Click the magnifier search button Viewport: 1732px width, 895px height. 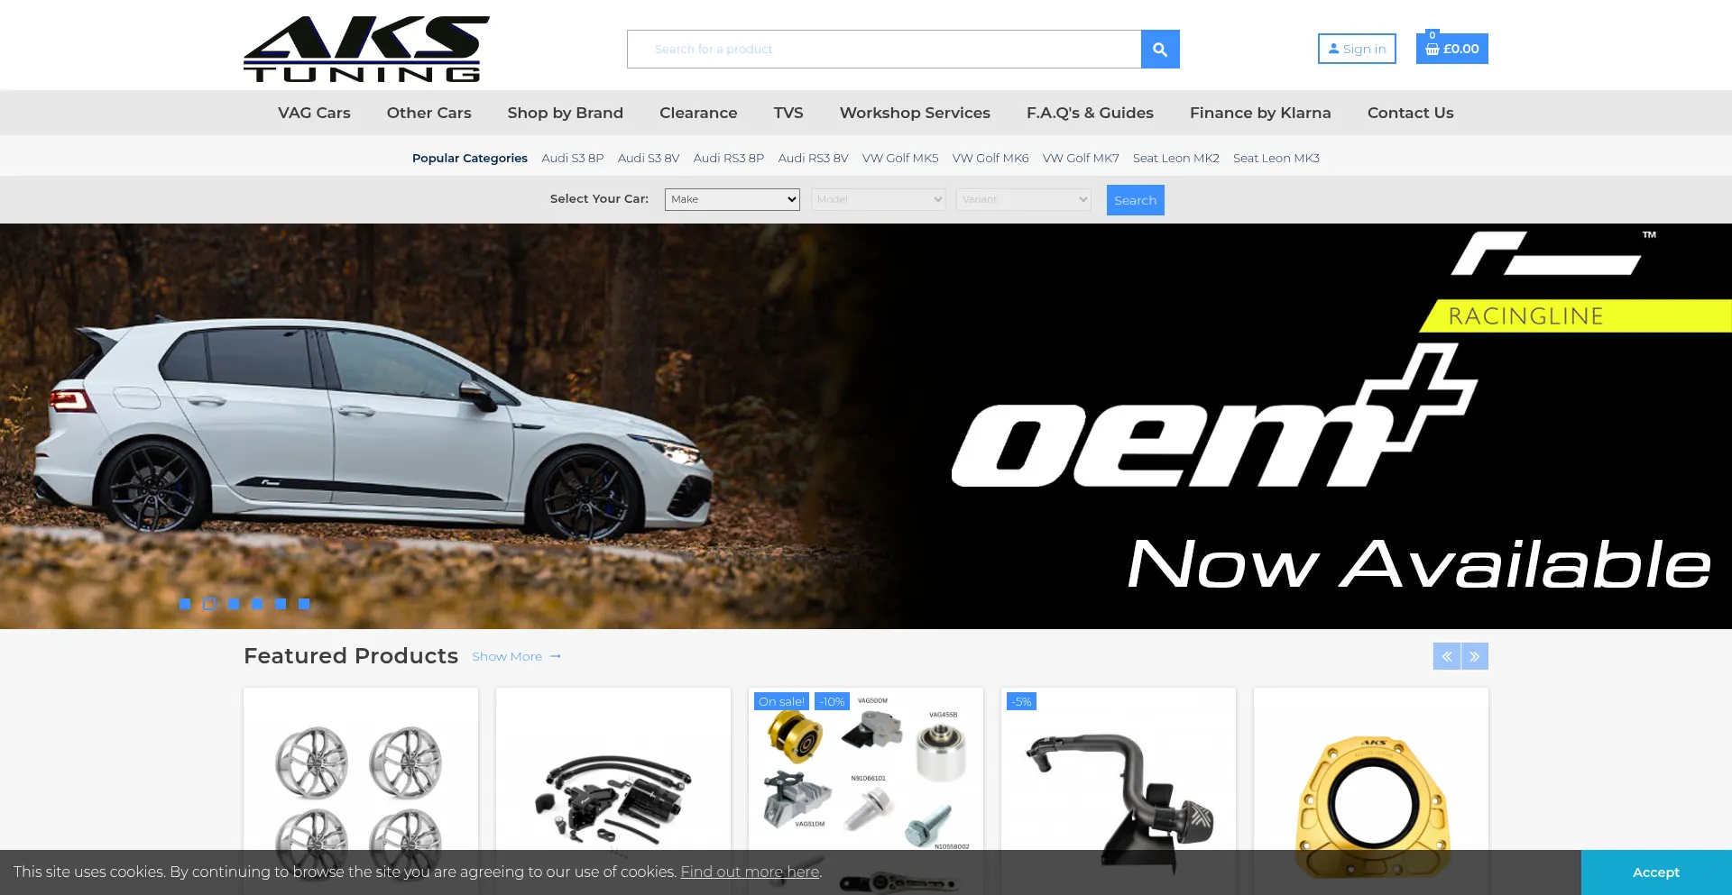coord(1160,50)
